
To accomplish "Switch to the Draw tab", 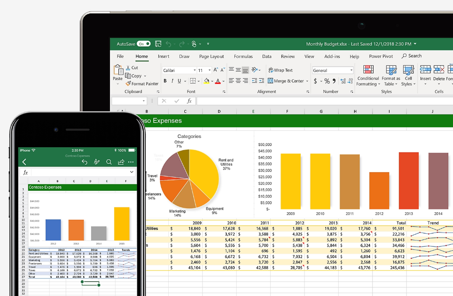I will (184, 56).
